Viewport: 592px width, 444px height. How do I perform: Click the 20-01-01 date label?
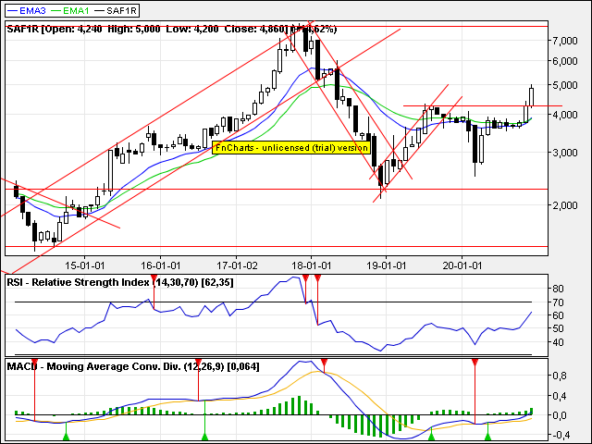[462, 265]
